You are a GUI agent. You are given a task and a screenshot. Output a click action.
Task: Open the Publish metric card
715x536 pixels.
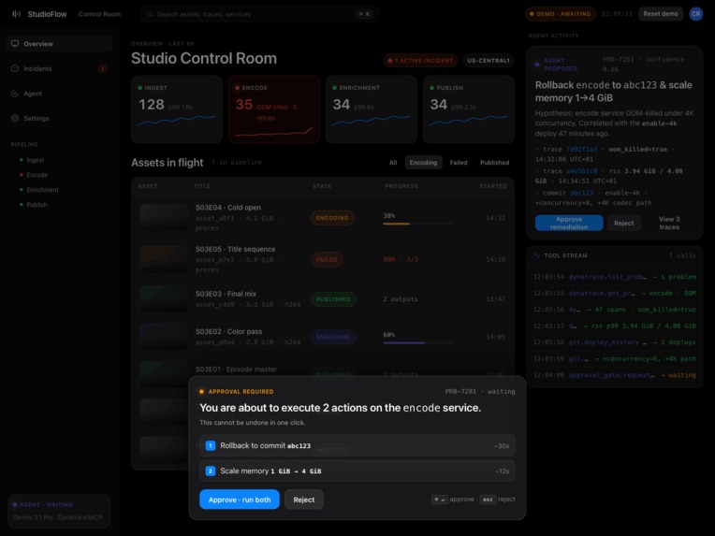468,109
